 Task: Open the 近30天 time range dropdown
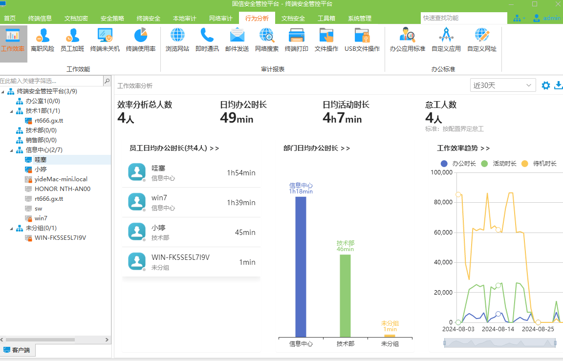coord(503,85)
